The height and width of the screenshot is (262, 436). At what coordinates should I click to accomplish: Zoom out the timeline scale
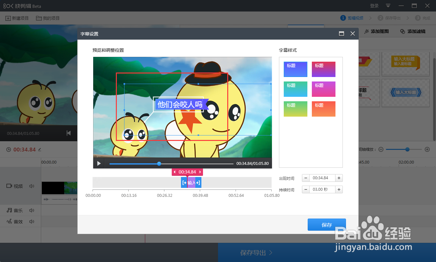click(381, 149)
